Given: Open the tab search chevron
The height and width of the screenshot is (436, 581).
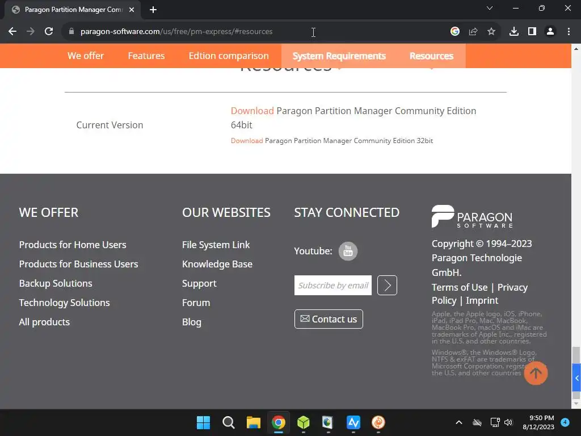Looking at the screenshot, I should click(490, 8).
